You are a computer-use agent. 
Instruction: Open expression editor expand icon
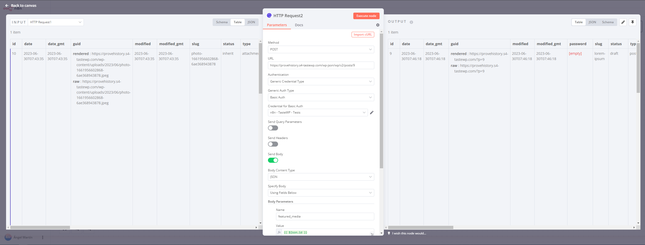[x=372, y=234]
